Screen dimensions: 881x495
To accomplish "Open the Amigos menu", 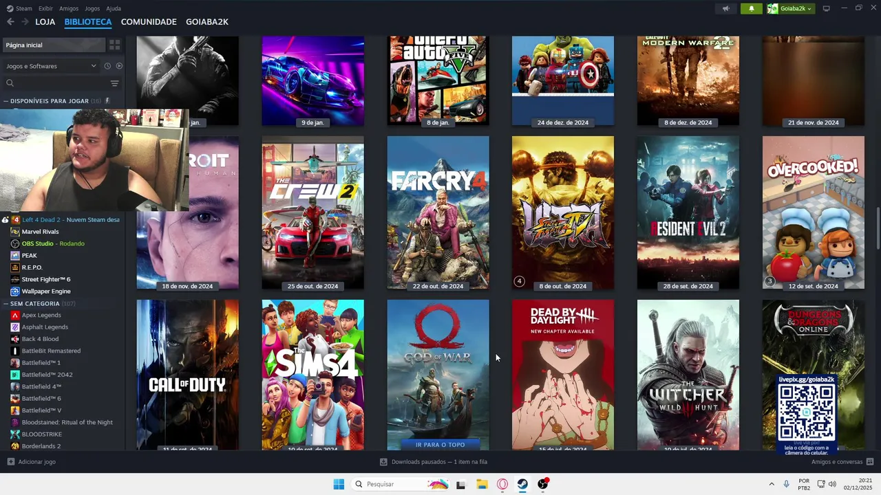I will click(69, 8).
